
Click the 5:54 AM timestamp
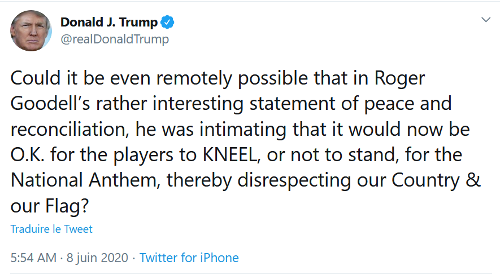[33, 258]
